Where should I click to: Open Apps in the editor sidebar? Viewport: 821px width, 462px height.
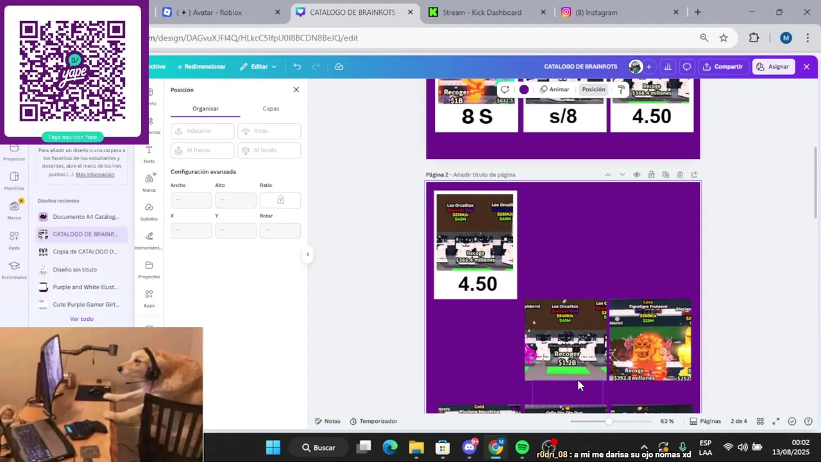149,298
